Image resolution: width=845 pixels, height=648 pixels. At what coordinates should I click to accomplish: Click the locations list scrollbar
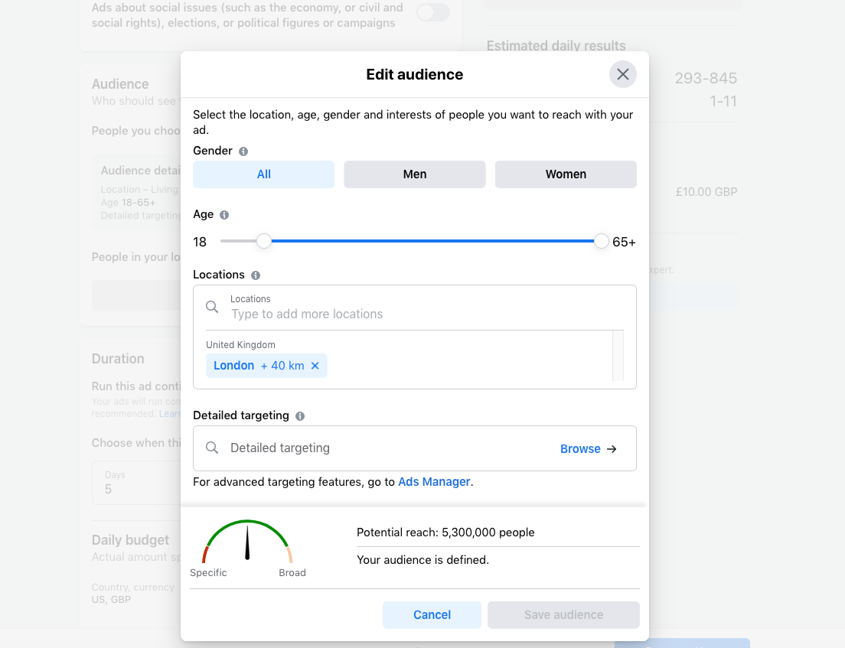[618, 356]
